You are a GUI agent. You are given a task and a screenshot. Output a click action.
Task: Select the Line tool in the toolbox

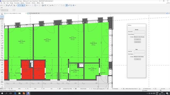[2, 75]
